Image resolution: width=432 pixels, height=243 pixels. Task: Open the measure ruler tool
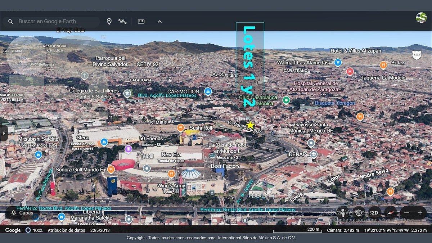pyautogui.click(x=141, y=22)
